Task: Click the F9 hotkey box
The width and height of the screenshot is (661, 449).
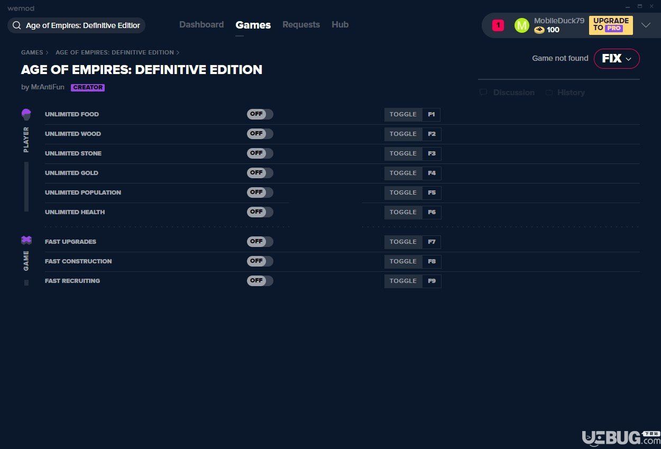Action: pos(432,281)
